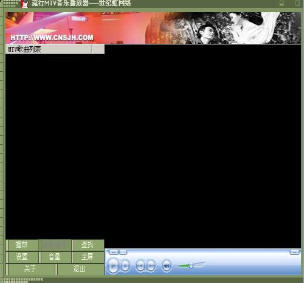Open the 关于 about dialog
The image size is (304, 283).
point(30,269)
